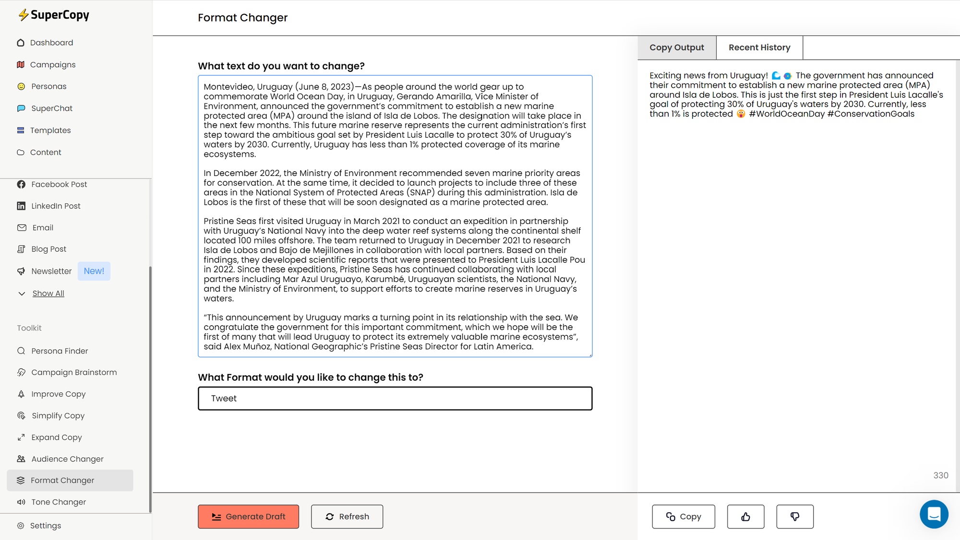The image size is (960, 540).
Task: Click the Refresh button
Action: click(347, 517)
